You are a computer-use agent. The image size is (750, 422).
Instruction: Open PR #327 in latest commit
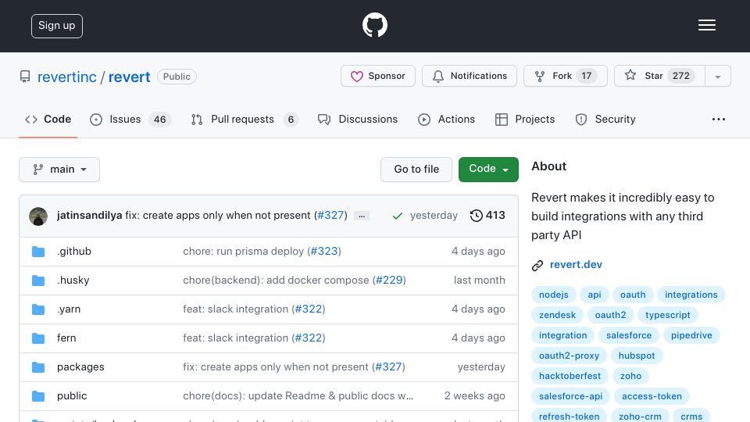(331, 216)
